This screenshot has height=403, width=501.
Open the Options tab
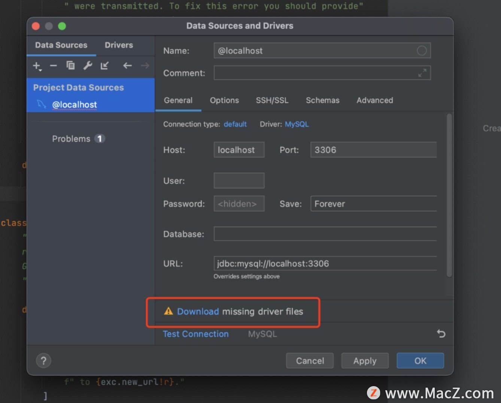[224, 100]
